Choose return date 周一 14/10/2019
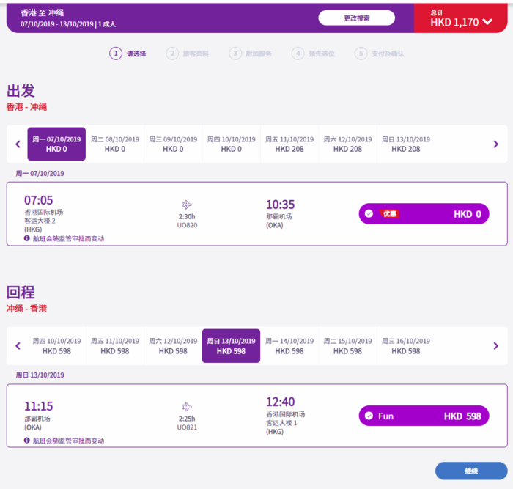 point(289,346)
